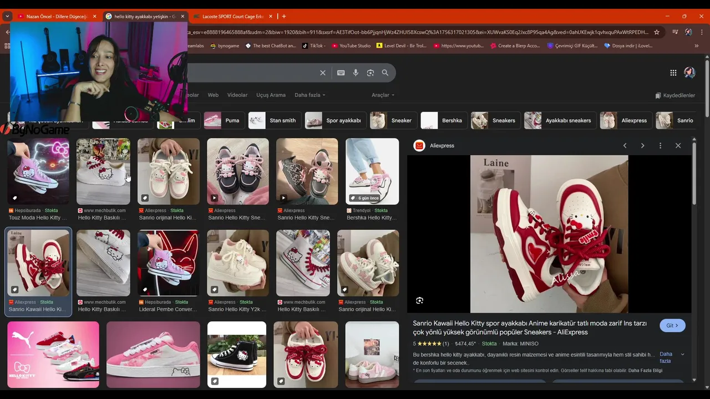Filter results by Ayakkabı sneakers chip
Screen dimensions: 710x399
560,120
